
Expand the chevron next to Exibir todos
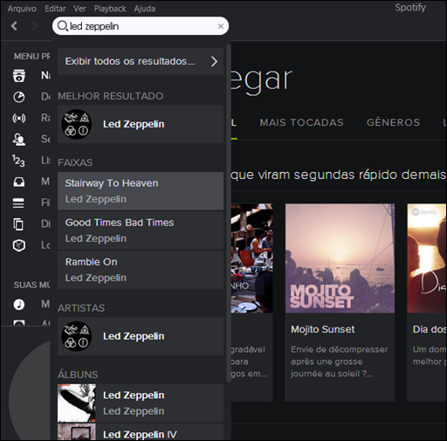[214, 61]
